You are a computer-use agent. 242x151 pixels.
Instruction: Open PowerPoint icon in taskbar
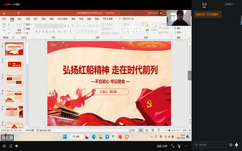point(120,137)
